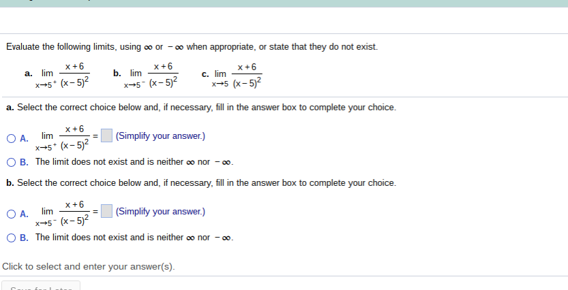Select radio option B for part b

coord(11,238)
